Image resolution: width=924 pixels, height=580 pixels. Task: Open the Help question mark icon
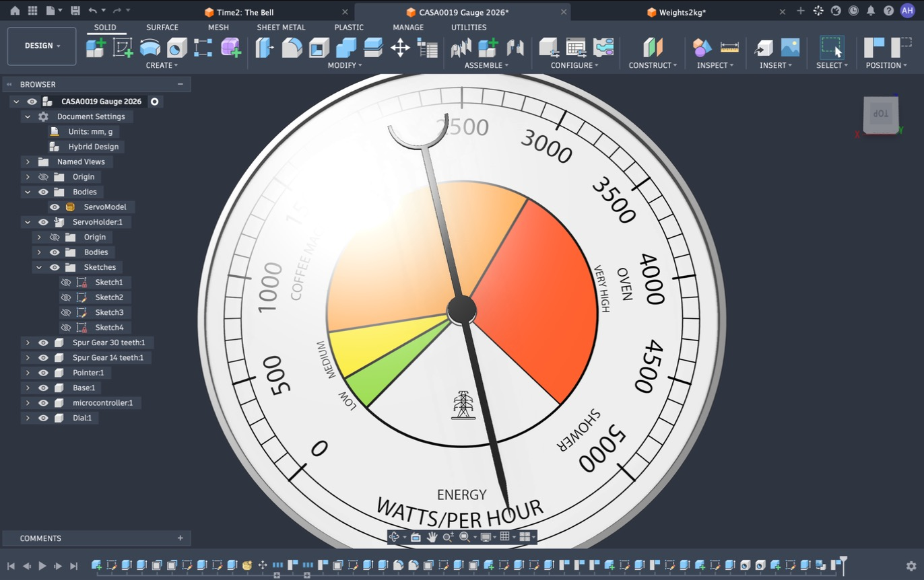[x=889, y=11]
